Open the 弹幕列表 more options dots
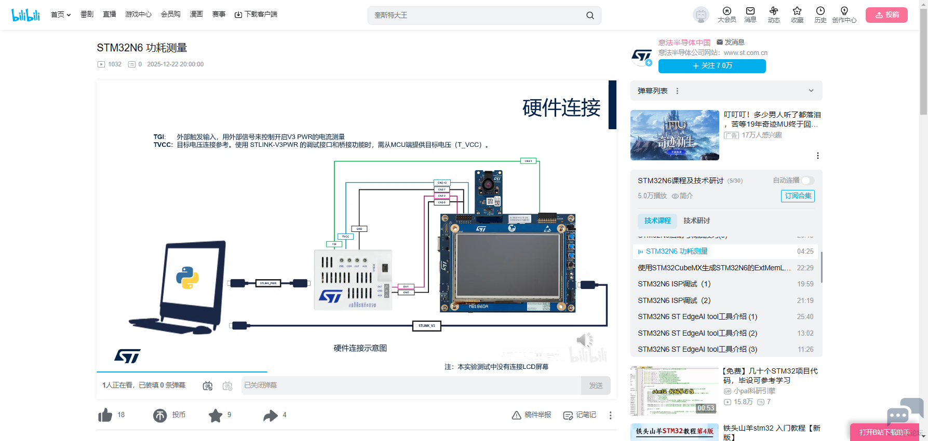Viewport: 928px width, 441px height. point(677,91)
